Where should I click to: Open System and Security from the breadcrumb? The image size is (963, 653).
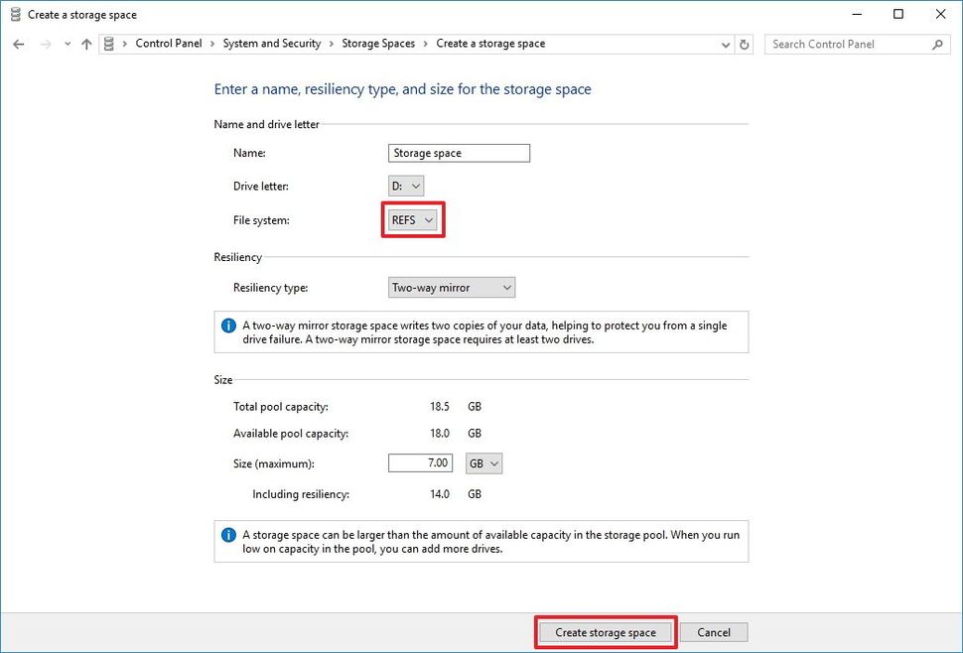pyautogui.click(x=272, y=44)
